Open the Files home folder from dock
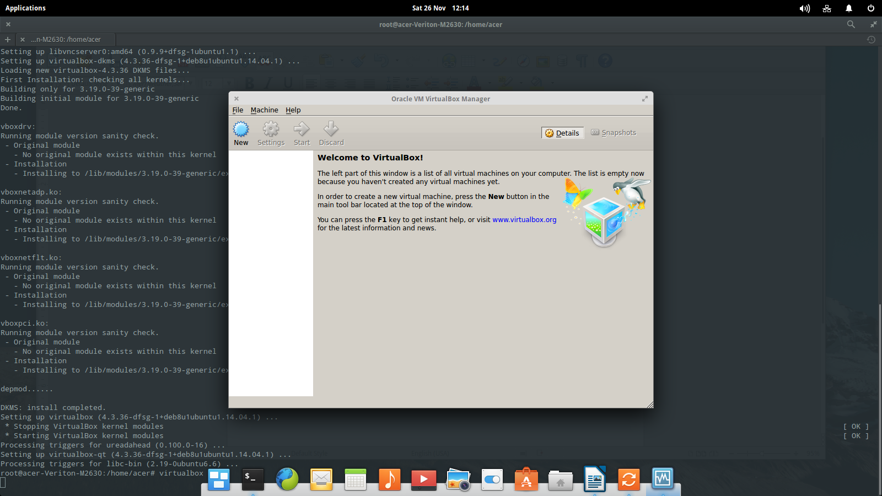 click(x=561, y=479)
